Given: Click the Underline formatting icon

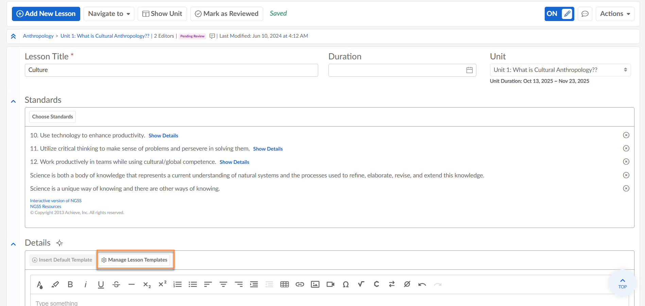Looking at the screenshot, I should click(x=101, y=284).
